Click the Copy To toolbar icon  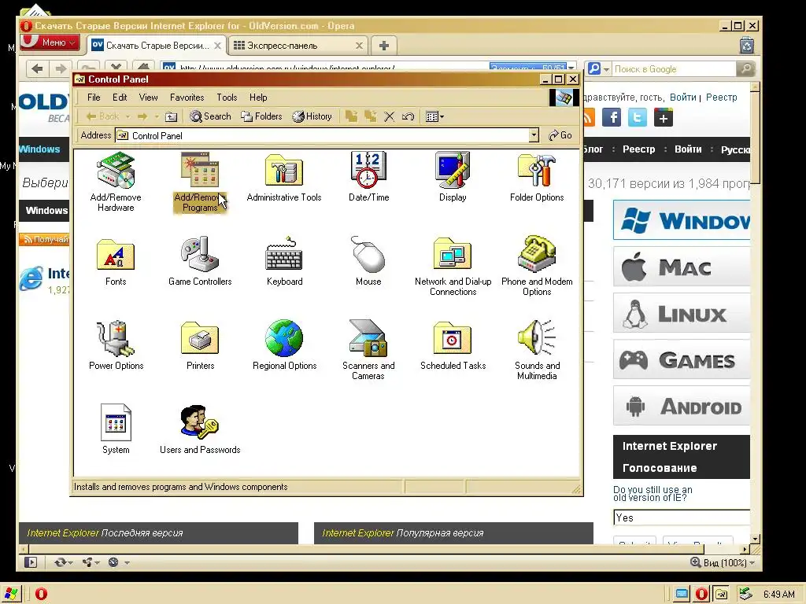tap(370, 116)
